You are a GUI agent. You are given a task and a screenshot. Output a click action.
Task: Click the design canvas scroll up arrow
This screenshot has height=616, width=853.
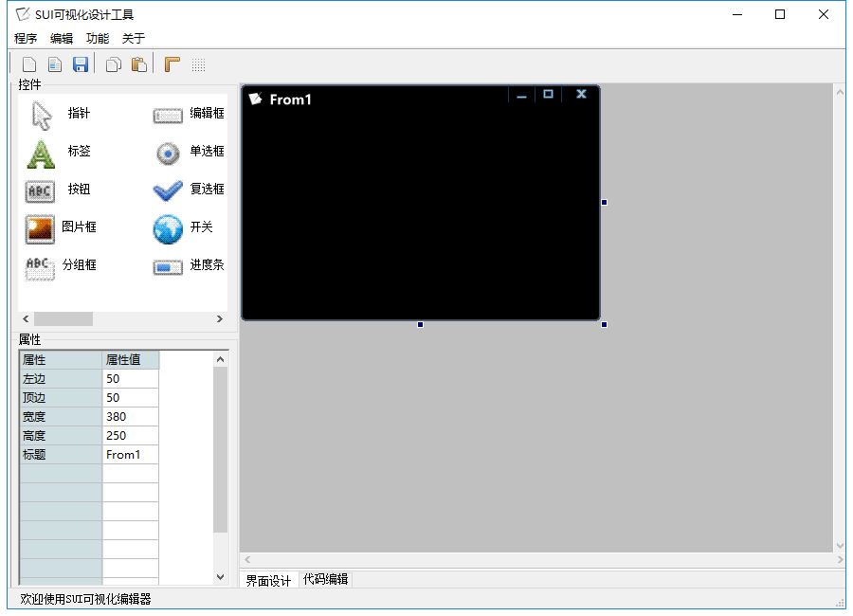click(x=840, y=92)
